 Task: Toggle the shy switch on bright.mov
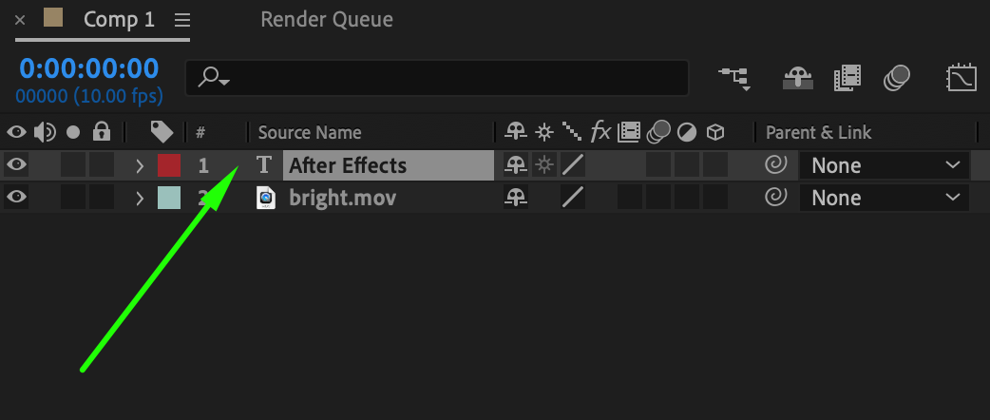point(516,198)
